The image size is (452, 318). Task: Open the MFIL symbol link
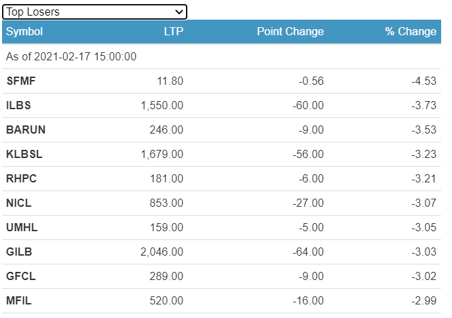pos(18,301)
